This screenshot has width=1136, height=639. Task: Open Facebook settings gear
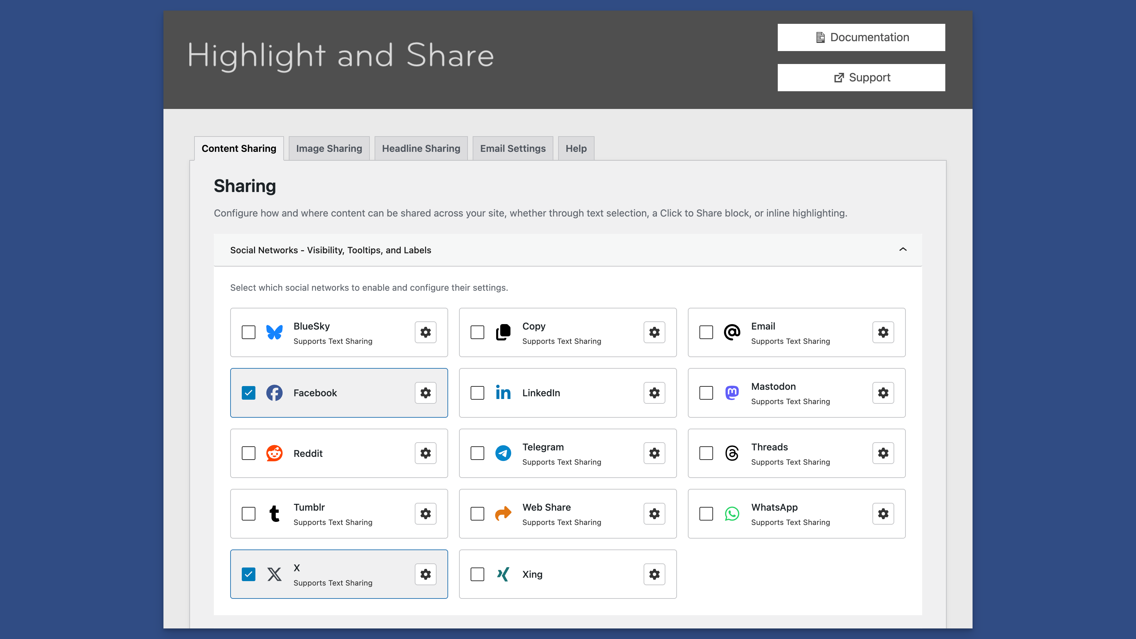[425, 393]
